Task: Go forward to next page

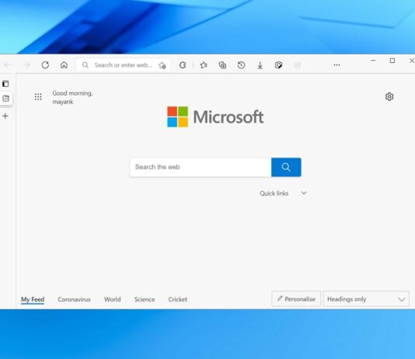Action: click(x=26, y=64)
